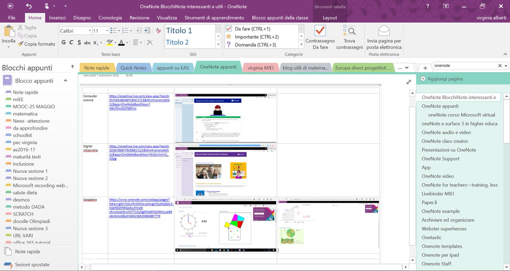
Task: Open the Computer science screenshot thumbnail
Action: tap(225, 118)
